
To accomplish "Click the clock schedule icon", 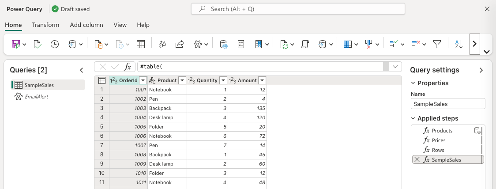I will coord(55,44).
